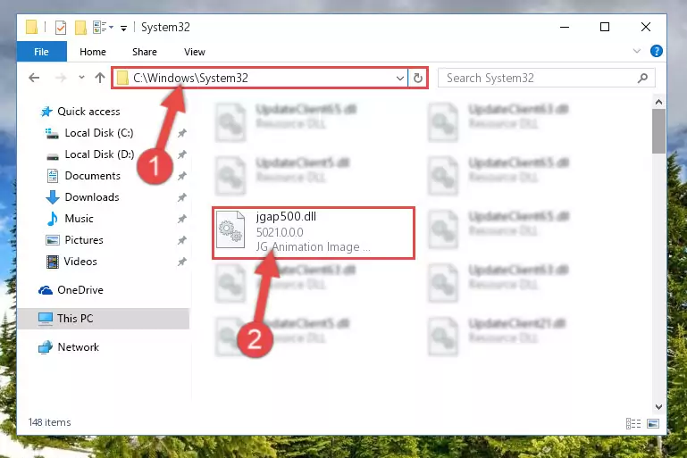Switch to the Home ribbon tab
The width and height of the screenshot is (687, 458).
[93, 52]
